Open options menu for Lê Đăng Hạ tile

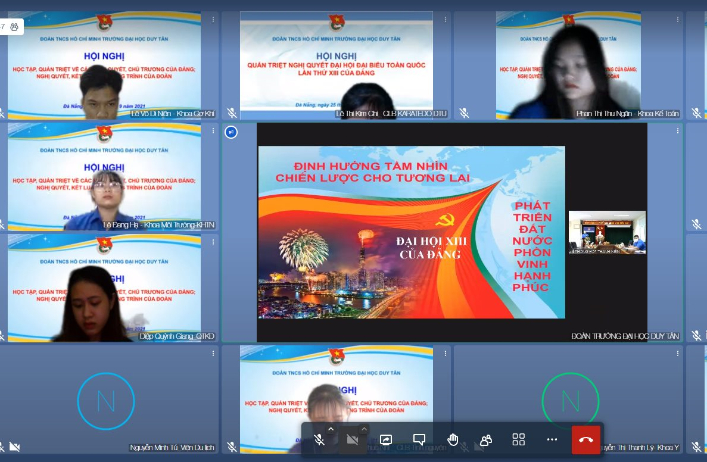213,131
